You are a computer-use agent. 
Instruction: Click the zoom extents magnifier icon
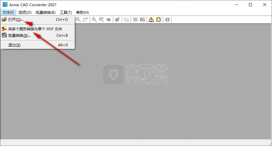click(x=94, y=20)
